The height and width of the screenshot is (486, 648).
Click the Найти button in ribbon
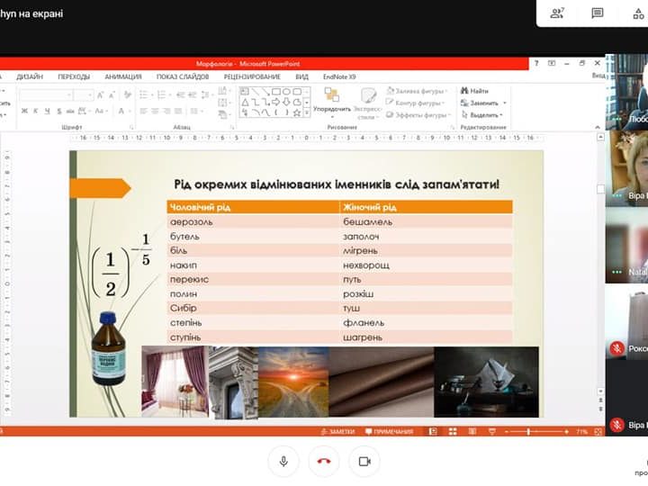click(474, 91)
